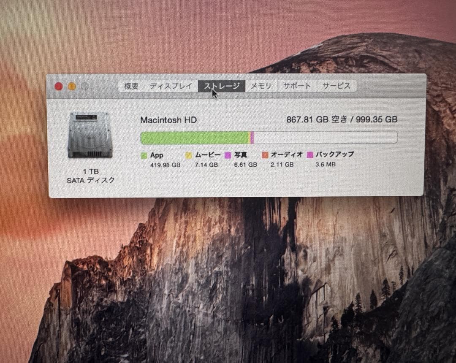The image size is (456, 363).
Task: Click the Macintosh HD title text
Action: click(168, 120)
